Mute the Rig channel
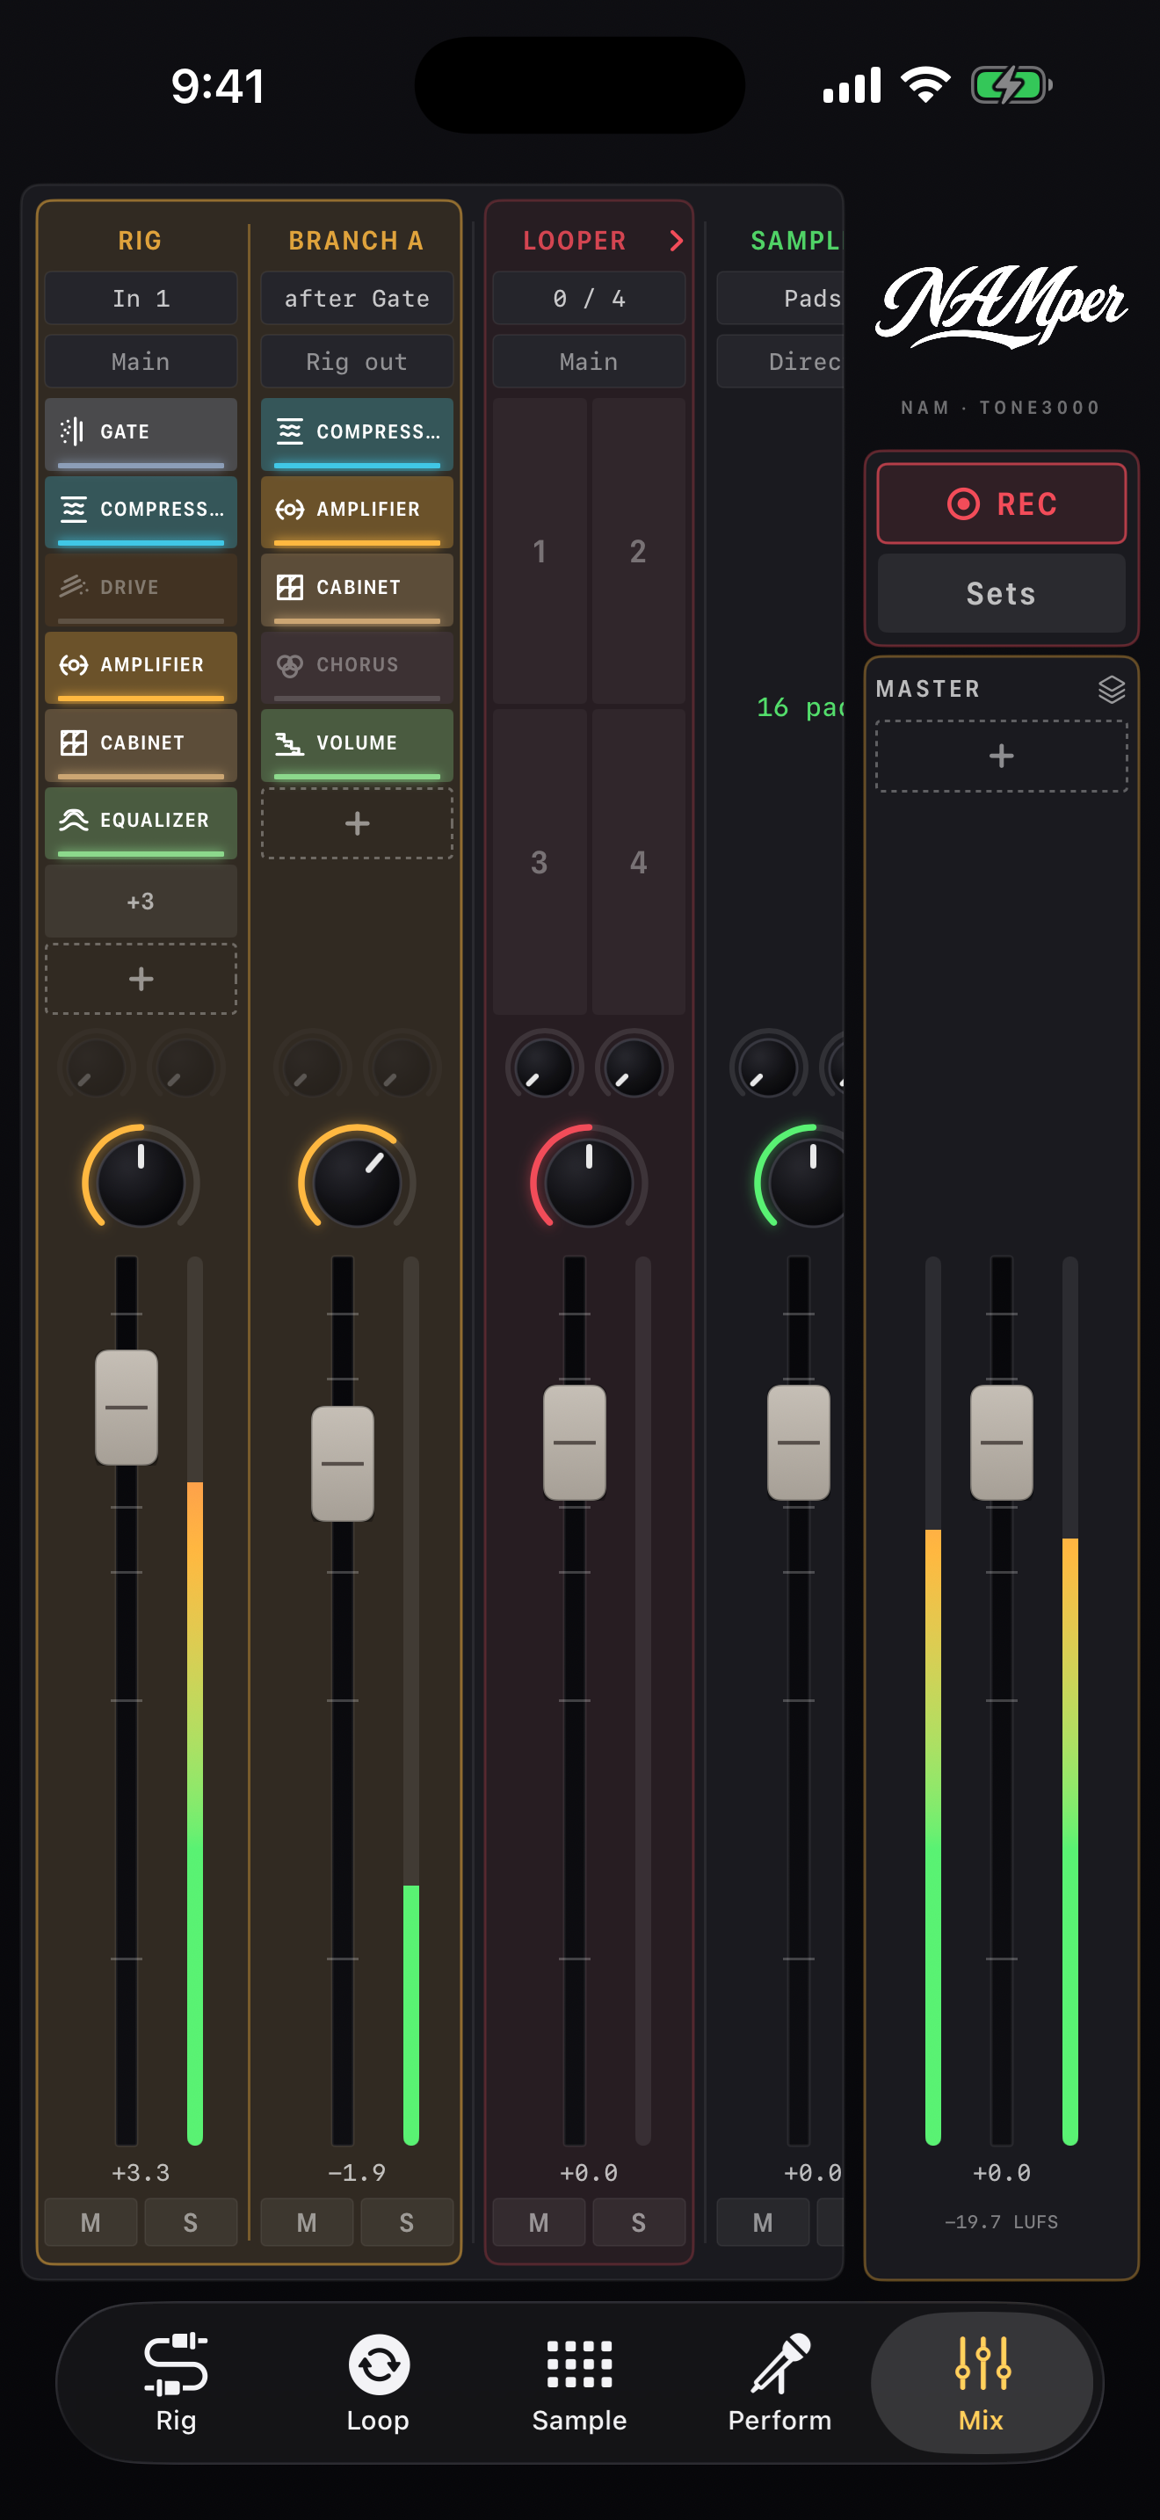The height and width of the screenshot is (2520, 1160). (91, 2223)
